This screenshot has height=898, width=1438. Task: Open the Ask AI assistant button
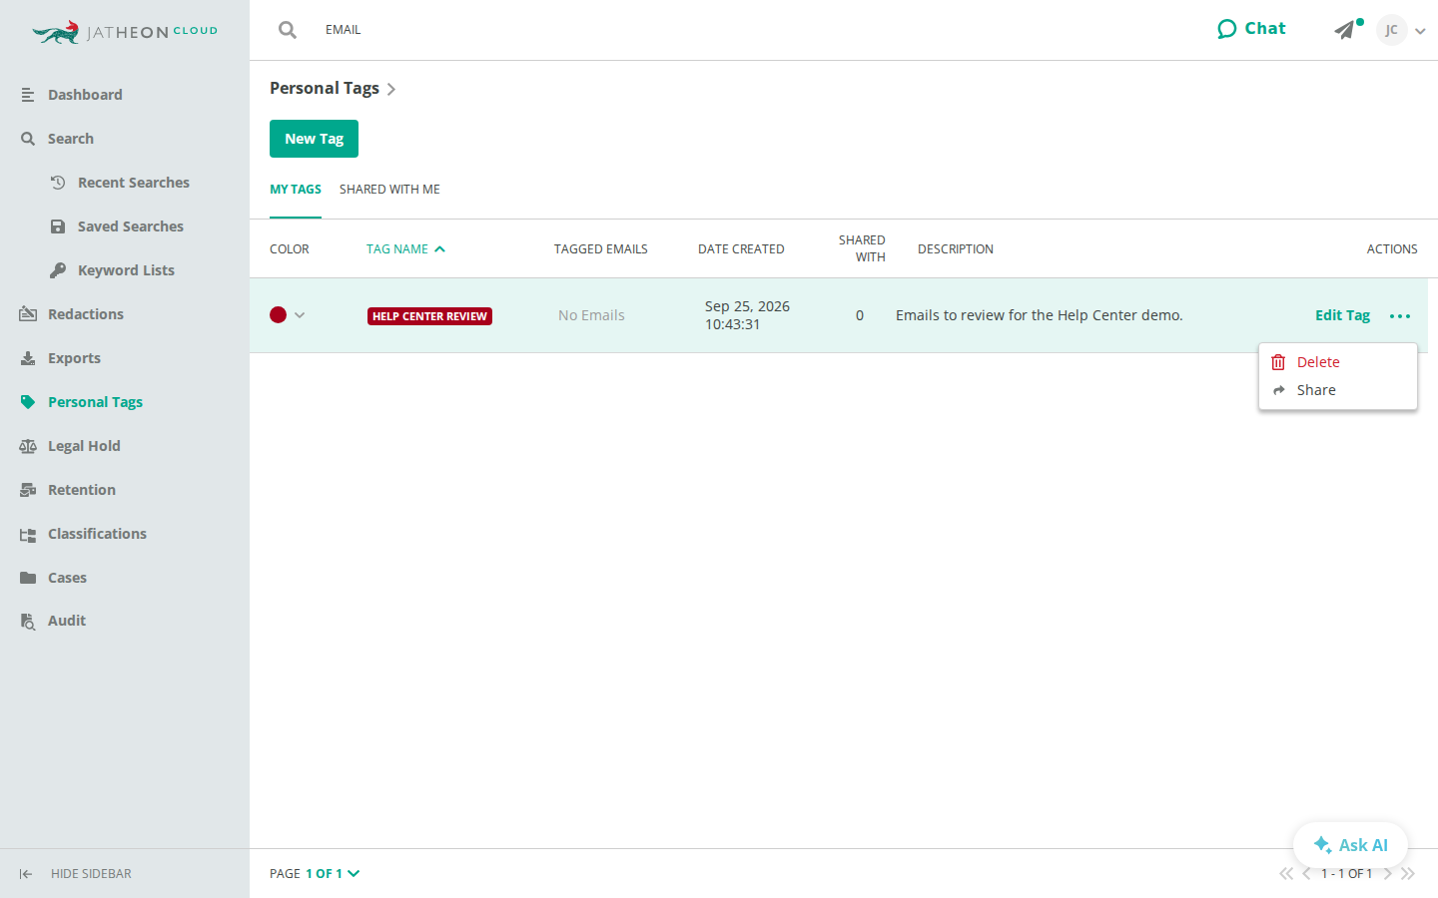1350,845
